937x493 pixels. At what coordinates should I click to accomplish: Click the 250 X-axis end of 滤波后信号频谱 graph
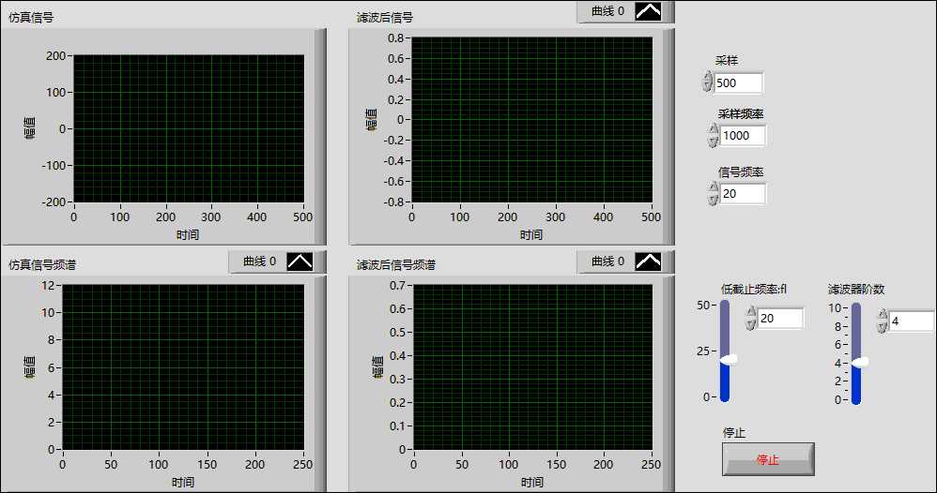pyautogui.click(x=652, y=464)
